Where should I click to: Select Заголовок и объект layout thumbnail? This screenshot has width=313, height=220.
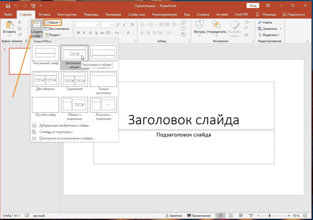[x=74, y=53]
